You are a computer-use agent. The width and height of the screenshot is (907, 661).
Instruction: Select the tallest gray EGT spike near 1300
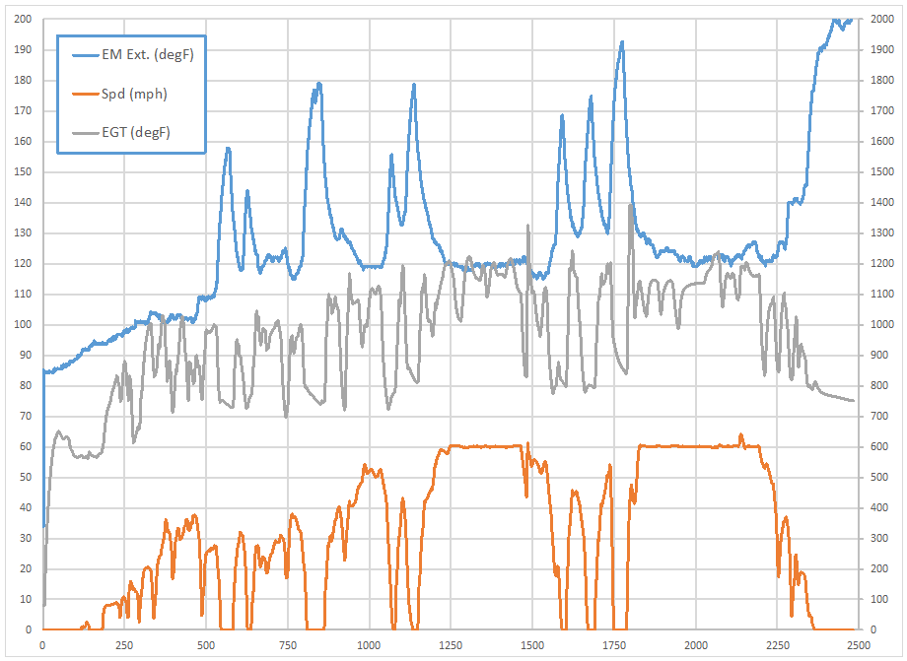pos(526,227)
